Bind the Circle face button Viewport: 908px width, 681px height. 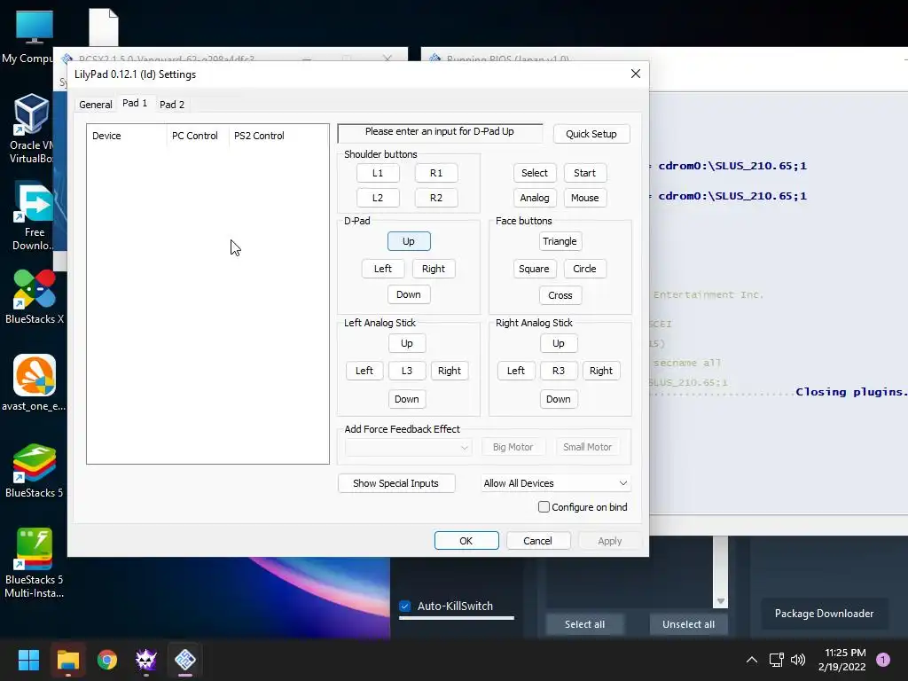585,269
